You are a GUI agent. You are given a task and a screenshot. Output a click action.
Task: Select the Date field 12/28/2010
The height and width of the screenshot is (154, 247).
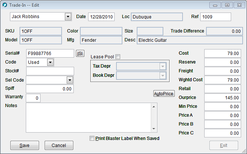point(101,17)
